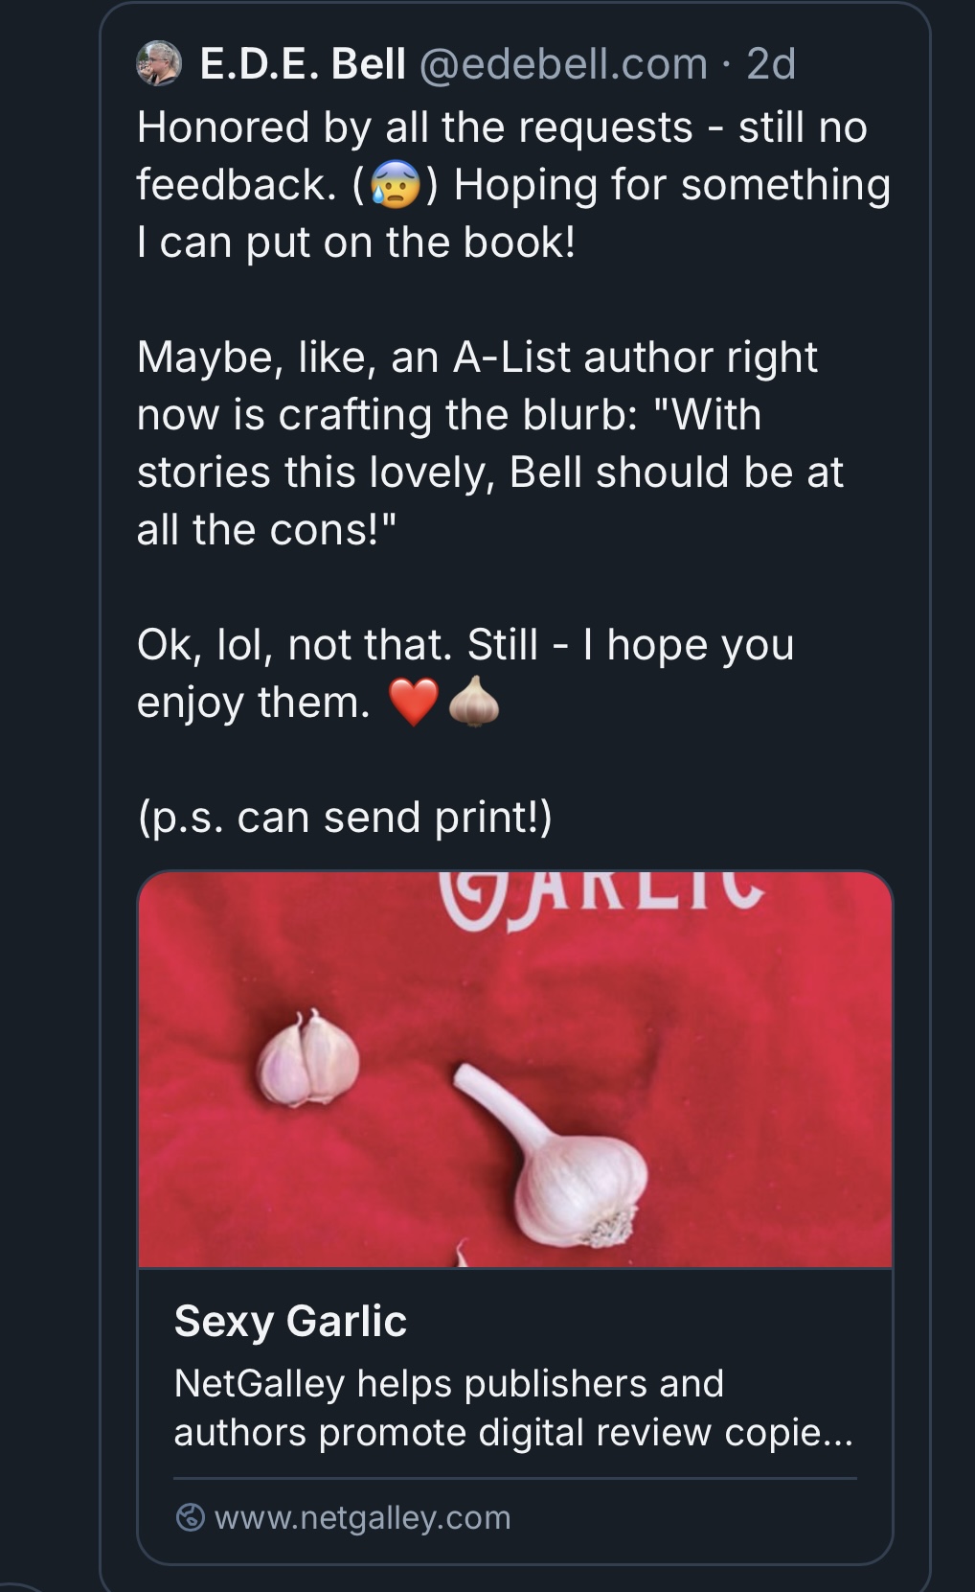Click the garlic bulb emoji
975x1592 pixels.
coord(474,702)
